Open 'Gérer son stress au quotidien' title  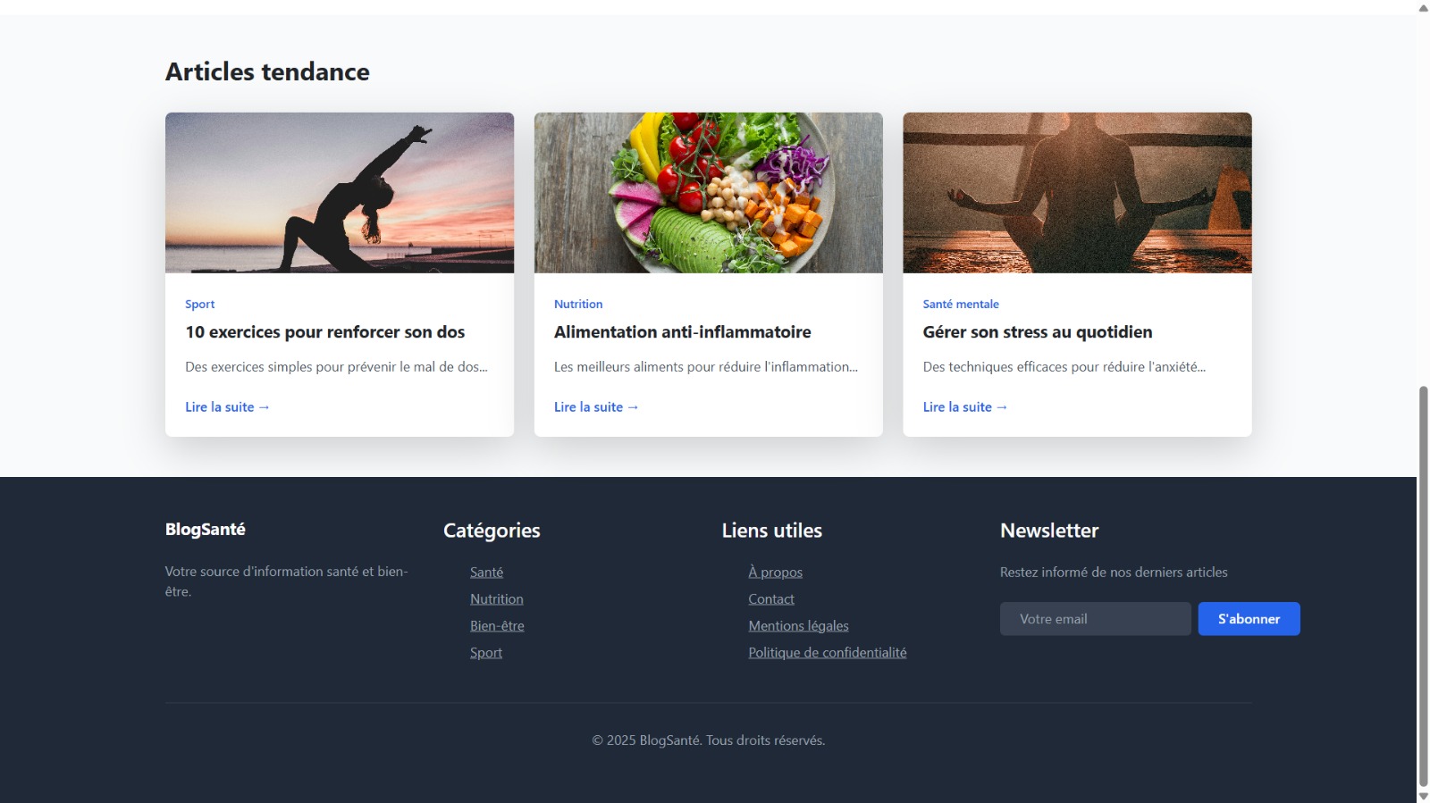coord(1037,332)
